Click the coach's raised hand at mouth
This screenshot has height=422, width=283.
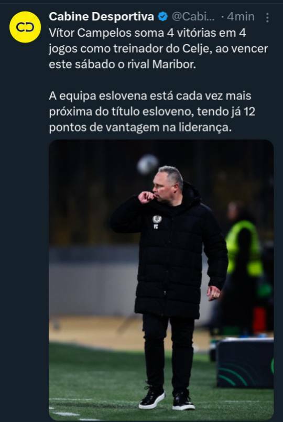146,197
